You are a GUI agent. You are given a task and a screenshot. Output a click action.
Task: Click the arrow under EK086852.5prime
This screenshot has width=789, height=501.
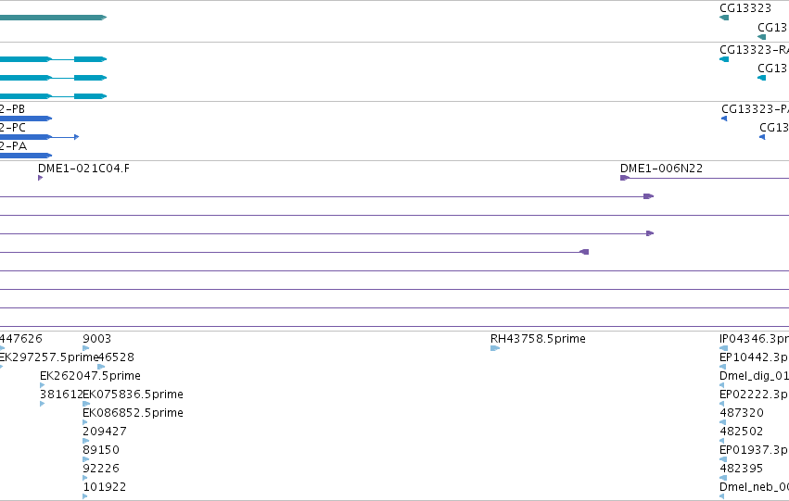tap(85, 422)
